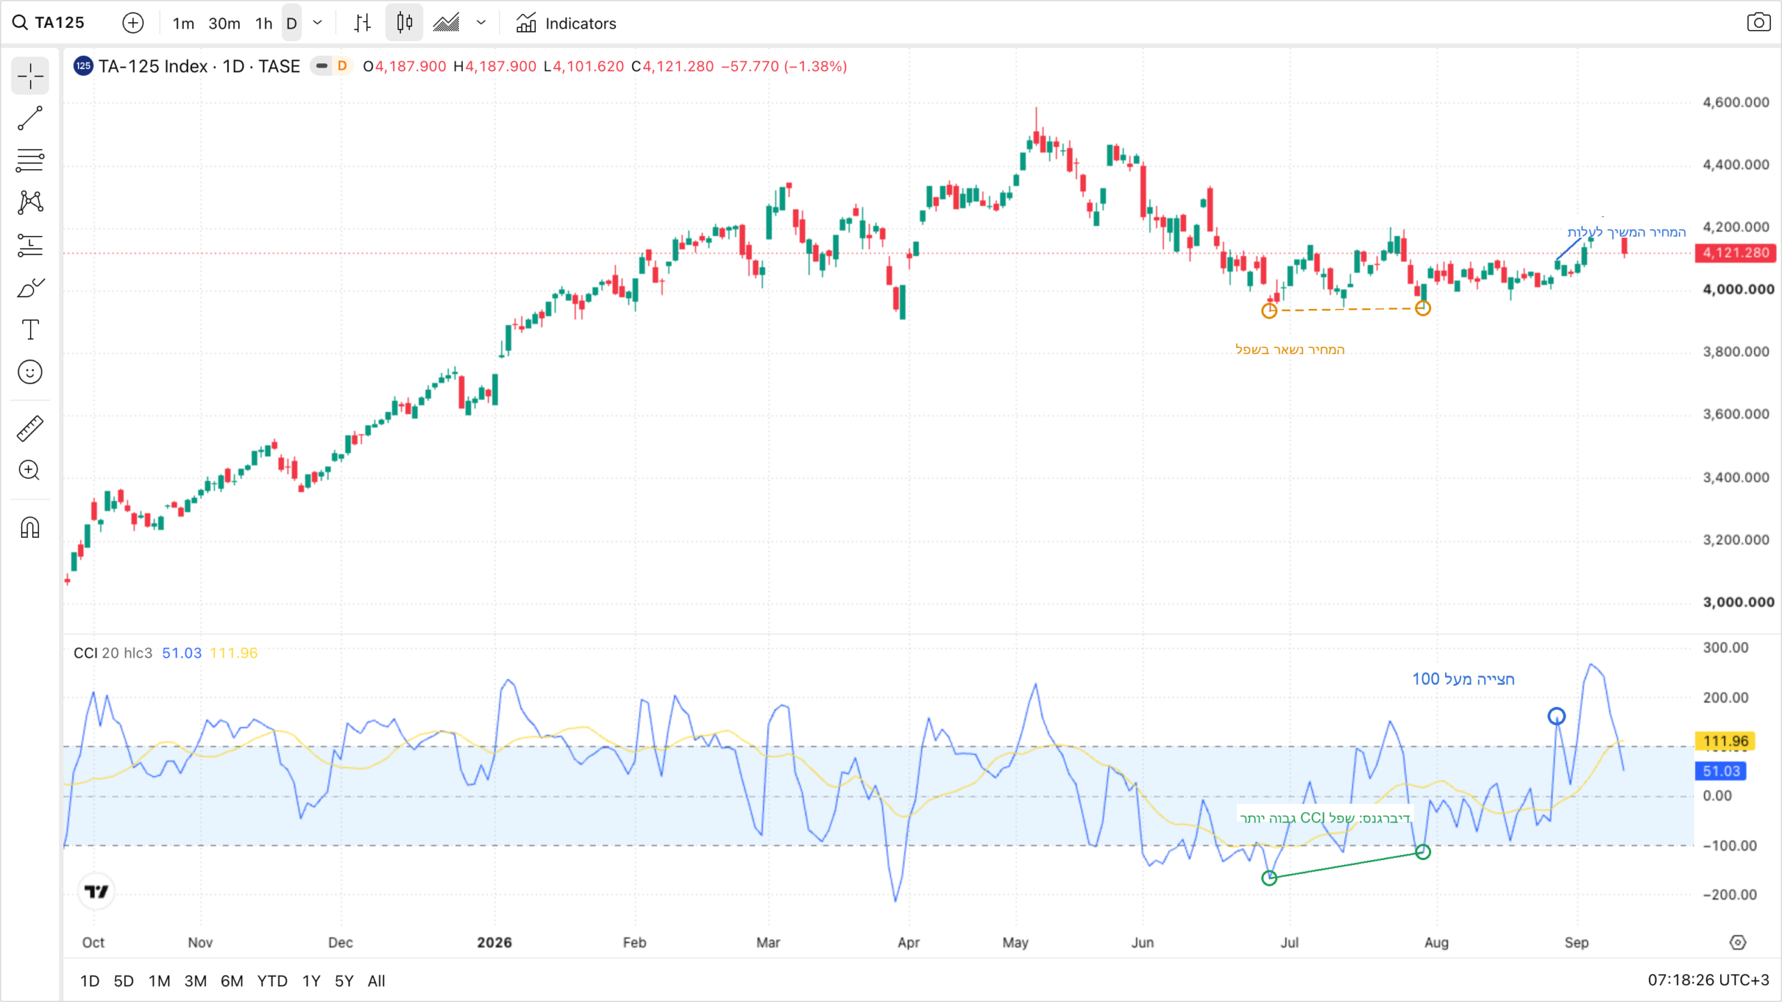
Task: Open the emoji sticker tool
Action: click(30, 372)
